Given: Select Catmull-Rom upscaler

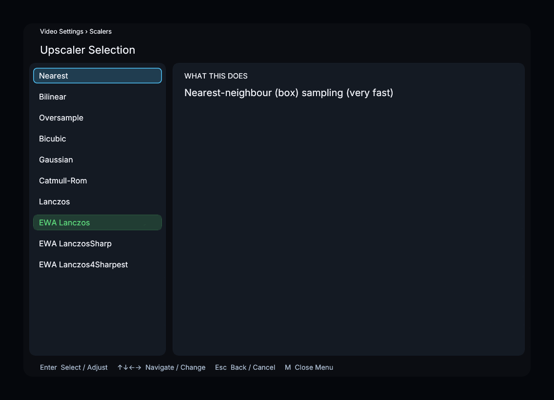Looking at the screenshot, I should click(x=98, y=180).
